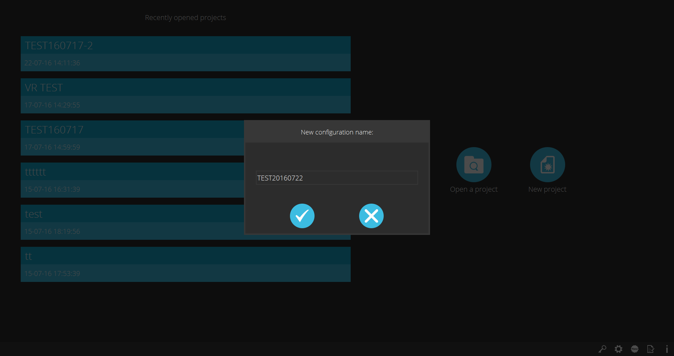Cancel the new configuration dialog
Screen dimensions: 674x356
click(x=371, y=216)
